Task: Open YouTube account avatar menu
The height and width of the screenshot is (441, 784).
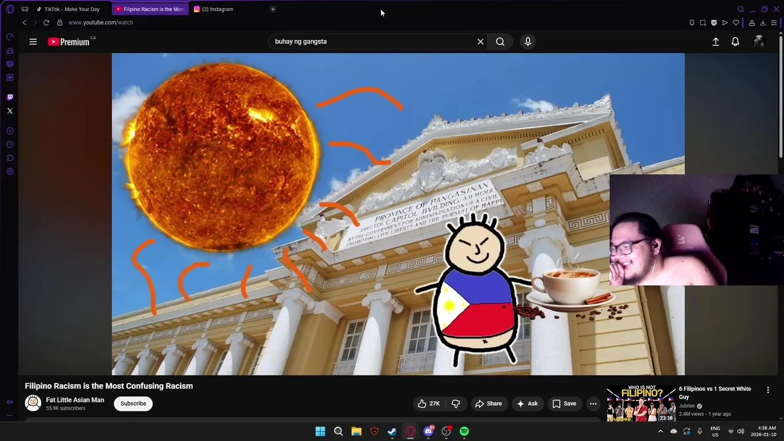Action: (759, 42)
